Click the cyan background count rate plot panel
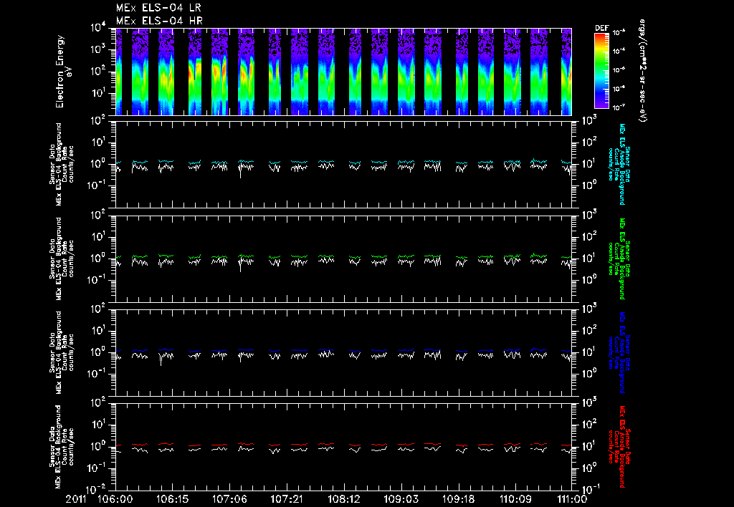 (x=343, y=165)
